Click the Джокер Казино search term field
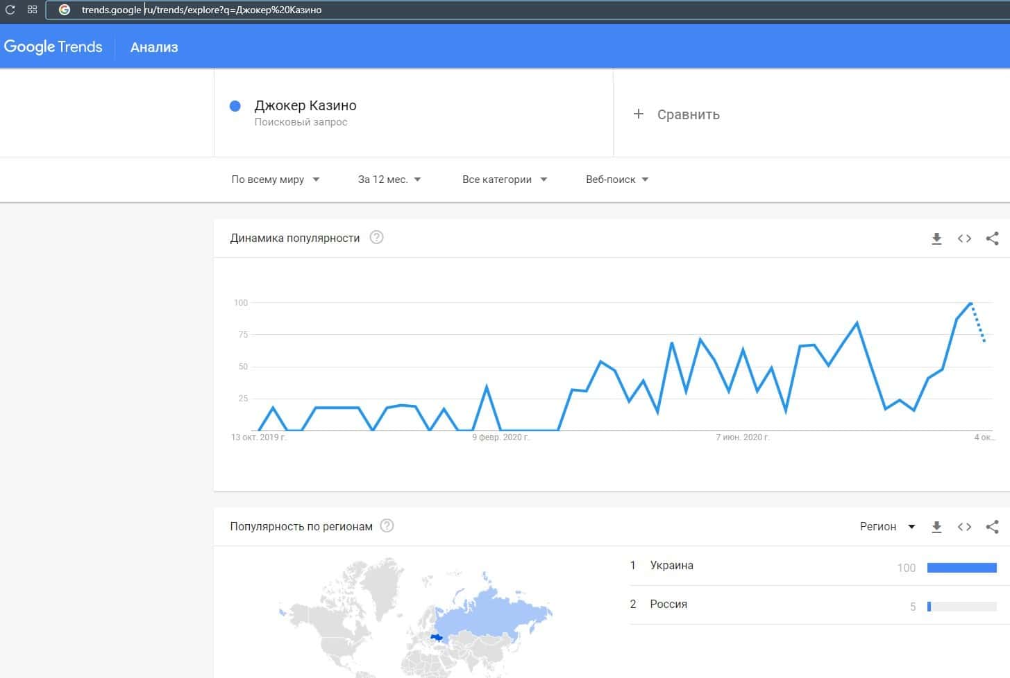This screenshot has height=678, width=1010. coord(305,106)
